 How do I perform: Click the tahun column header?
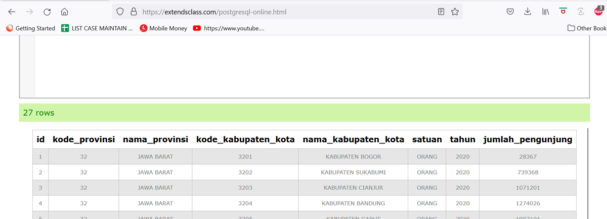(463, 139)
